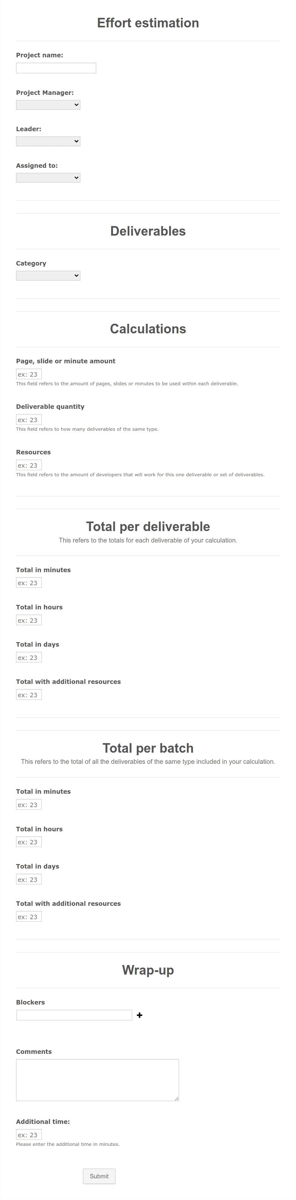The height and width of the screenshot is (1200, 296).
Task: Click Total with additional resources under Total per deliverable
Action: (x=29, y=695)
